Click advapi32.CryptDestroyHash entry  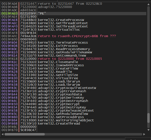tap(63, 101)
